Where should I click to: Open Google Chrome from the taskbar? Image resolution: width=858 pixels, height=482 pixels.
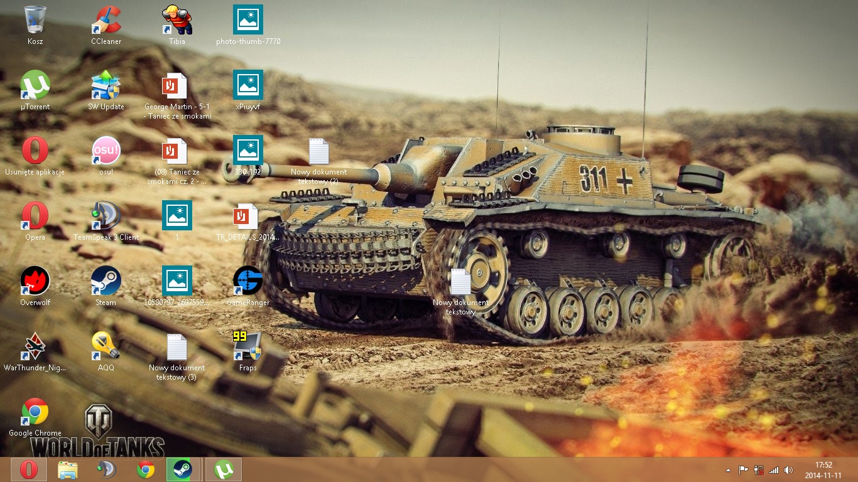pyautogui.click(x=146, y=469)
